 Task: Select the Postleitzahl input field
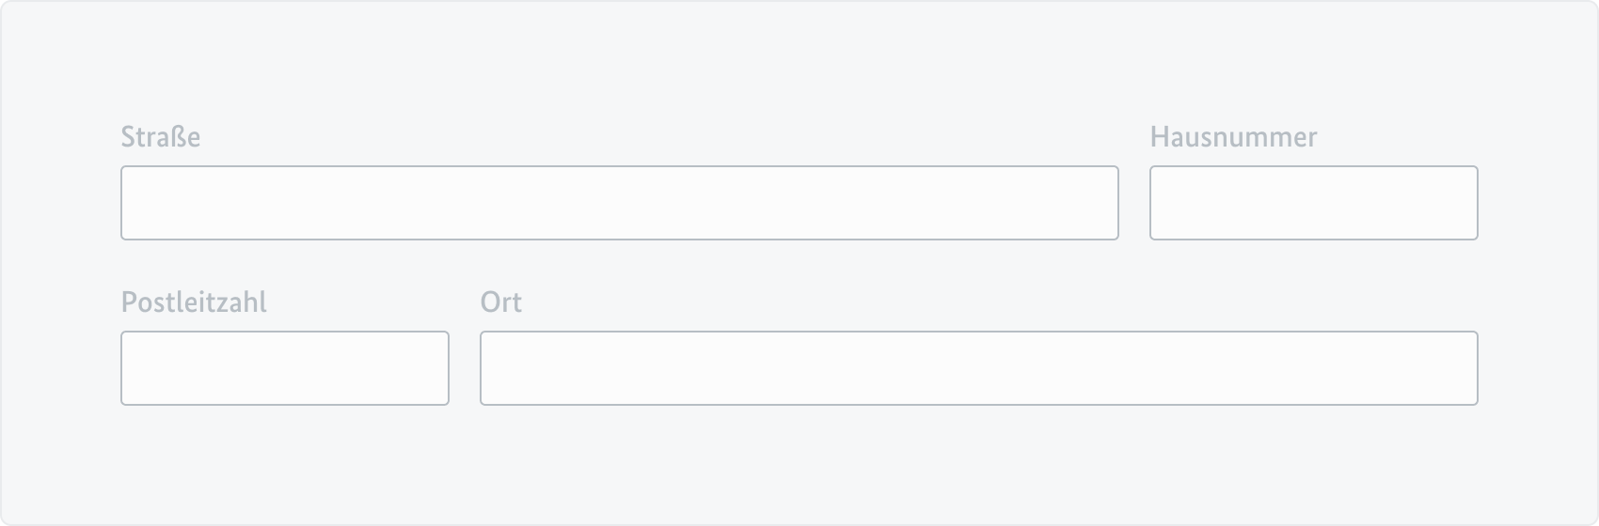pyautogui.click(x=284, y=368)
